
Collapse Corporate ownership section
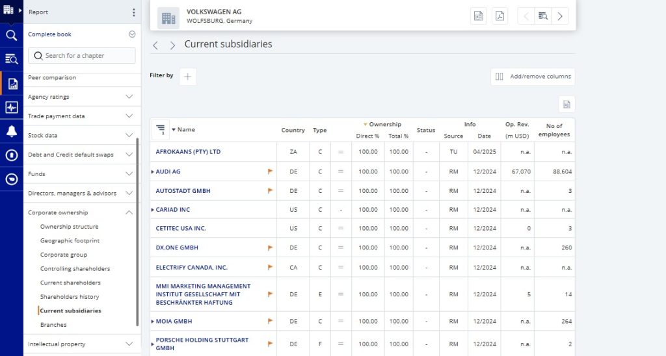point(129,212)
